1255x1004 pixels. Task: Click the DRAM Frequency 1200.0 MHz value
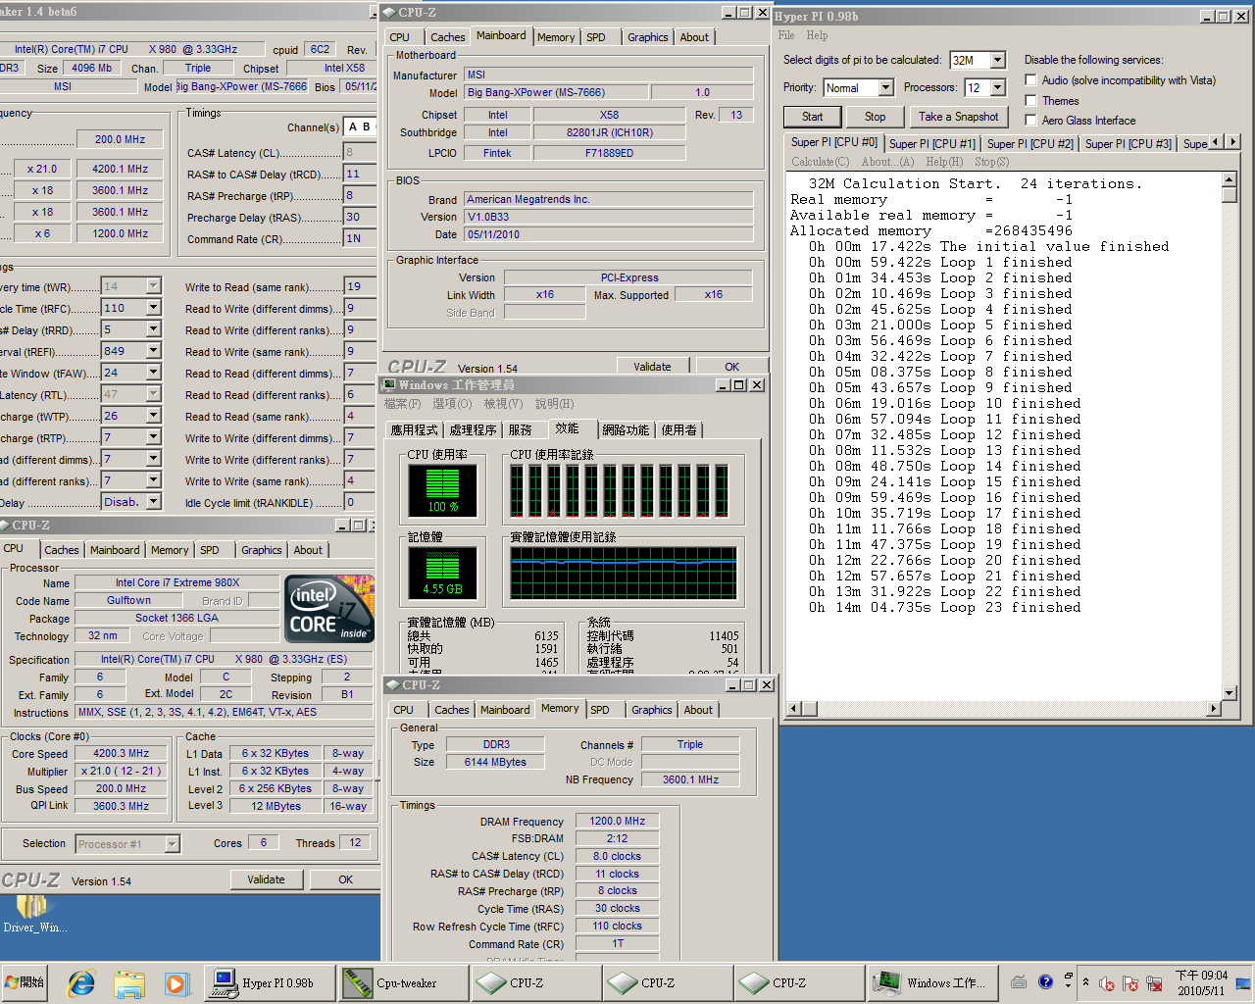point(617,821)
